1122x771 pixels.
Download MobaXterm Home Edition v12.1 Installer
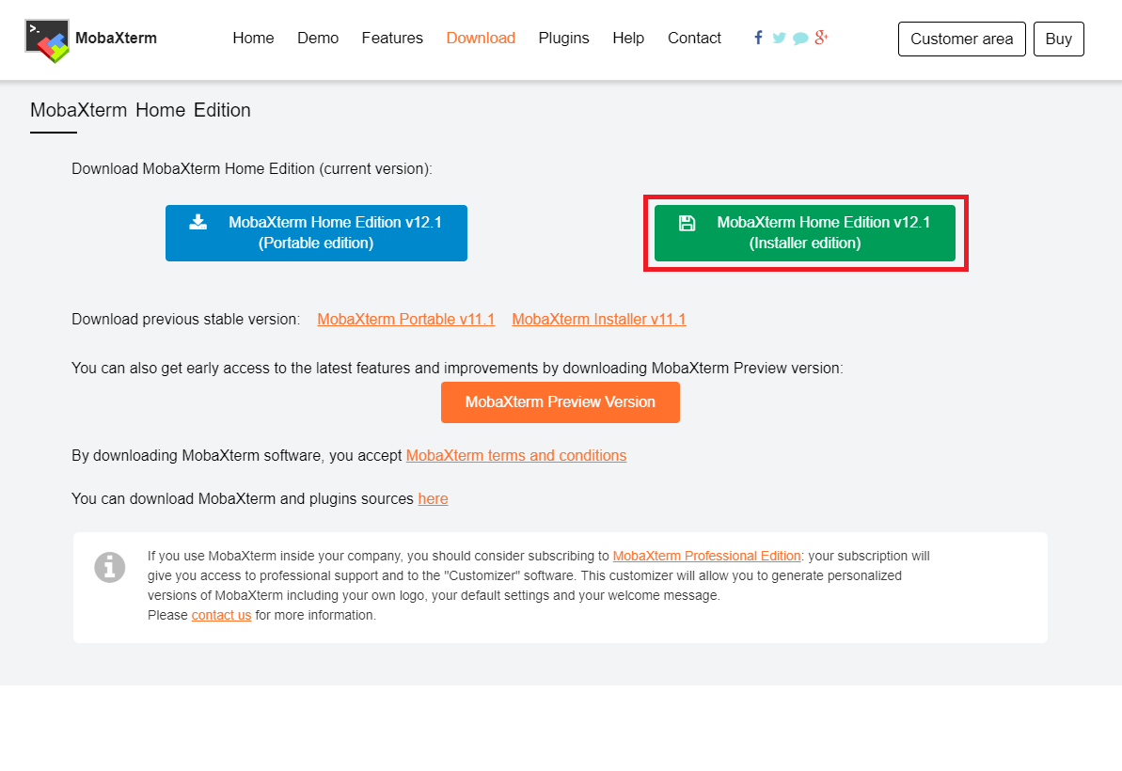pos(805,233)
